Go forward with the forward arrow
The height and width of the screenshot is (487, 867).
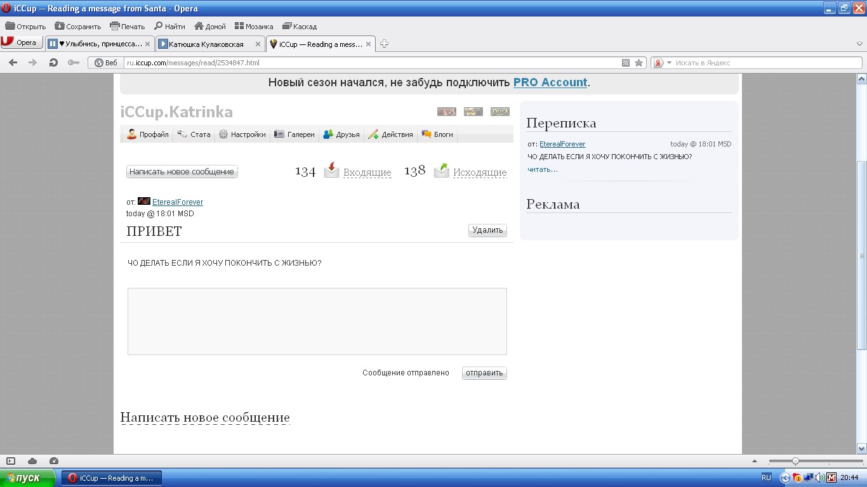click(x=33, y=63)
